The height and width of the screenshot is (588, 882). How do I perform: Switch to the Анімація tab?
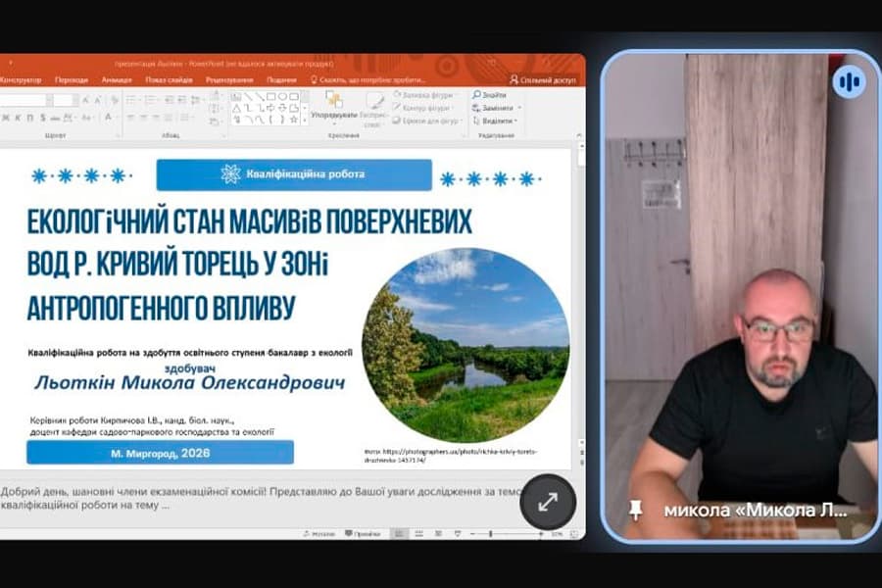[x=117, y=80]
